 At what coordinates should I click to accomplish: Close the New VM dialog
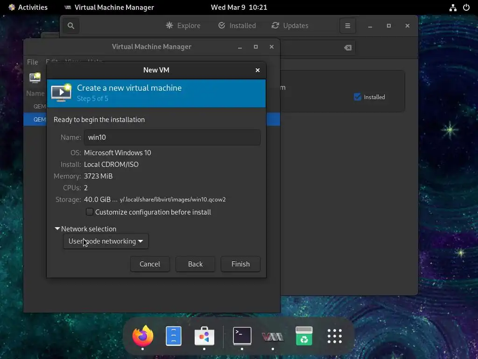tap(258, 70)
